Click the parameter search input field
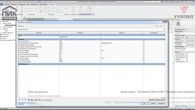 click(90, 29)
